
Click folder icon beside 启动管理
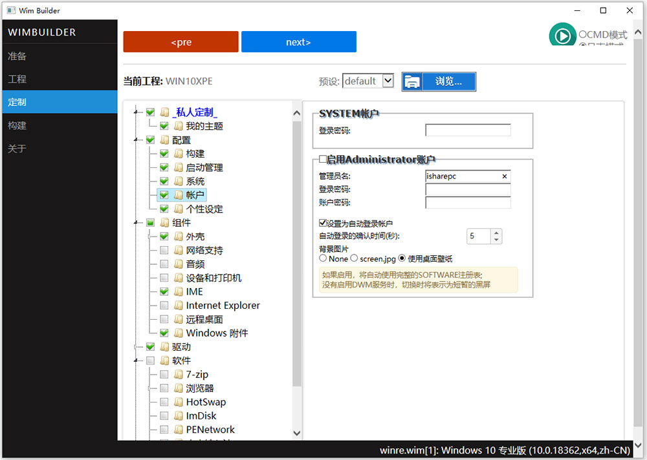coord(179,167)
